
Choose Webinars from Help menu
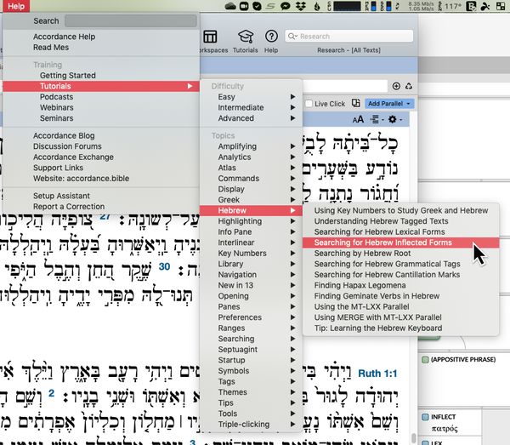[x=101, y=107]
